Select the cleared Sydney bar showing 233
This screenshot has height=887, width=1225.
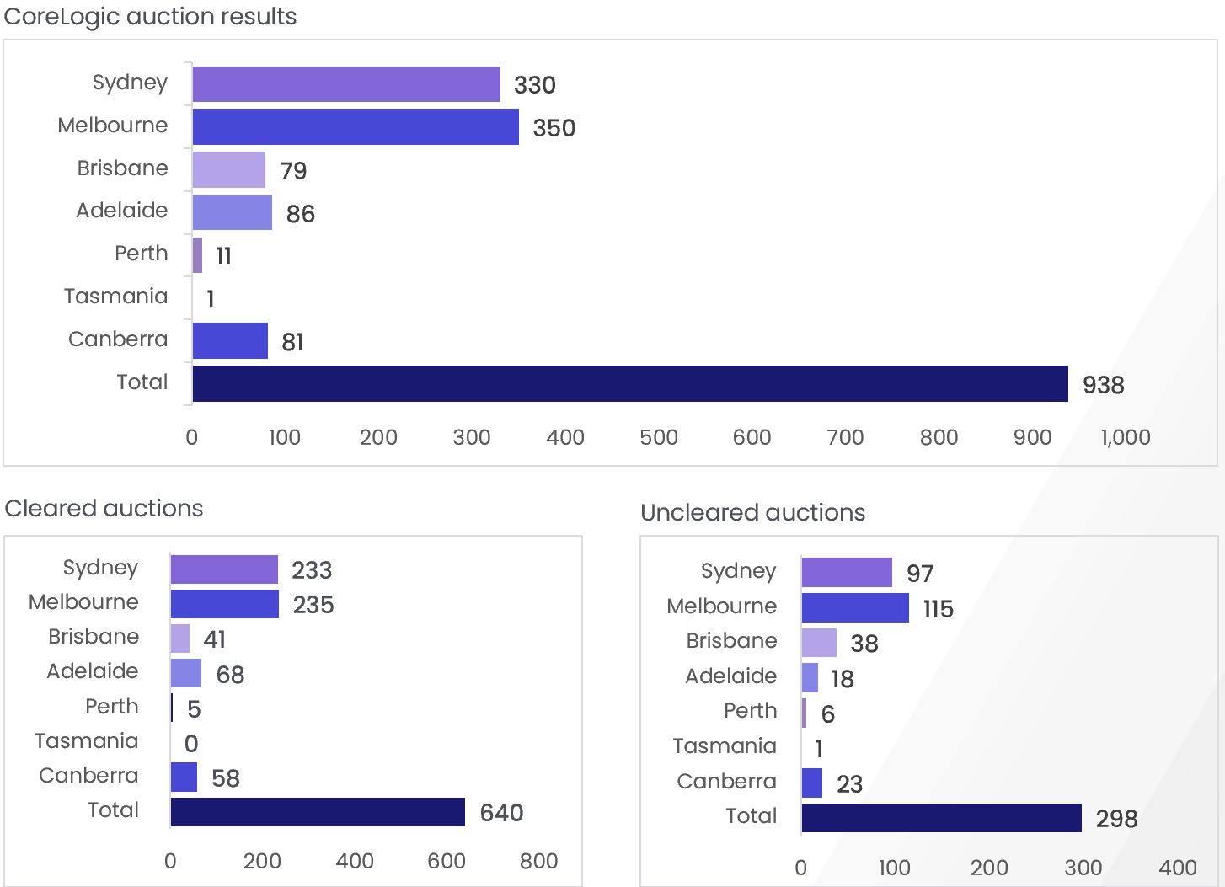pyautogui.click(x=224, y=569)
